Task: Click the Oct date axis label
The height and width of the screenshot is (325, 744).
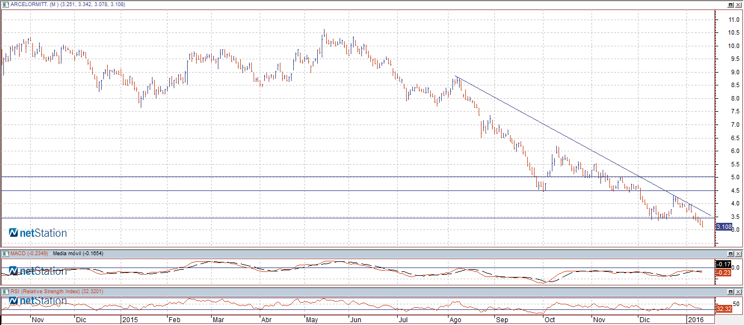Action: point(550,321)
